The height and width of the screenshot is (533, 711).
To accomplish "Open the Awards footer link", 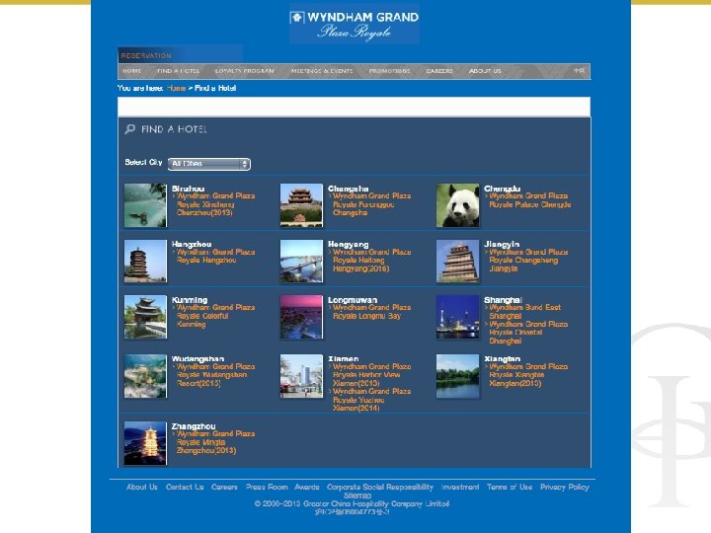I will (307, 488).
